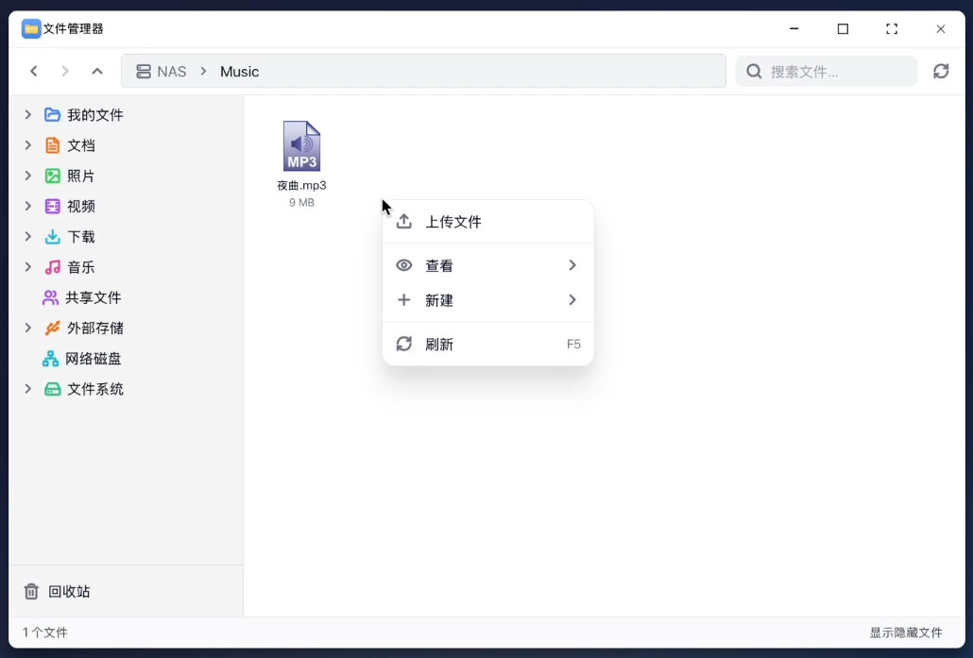The width and height of the screenshot is (973, 658).
Task: Click the circular arrows icon beside 刷新
Action: (x=404, y=344)
